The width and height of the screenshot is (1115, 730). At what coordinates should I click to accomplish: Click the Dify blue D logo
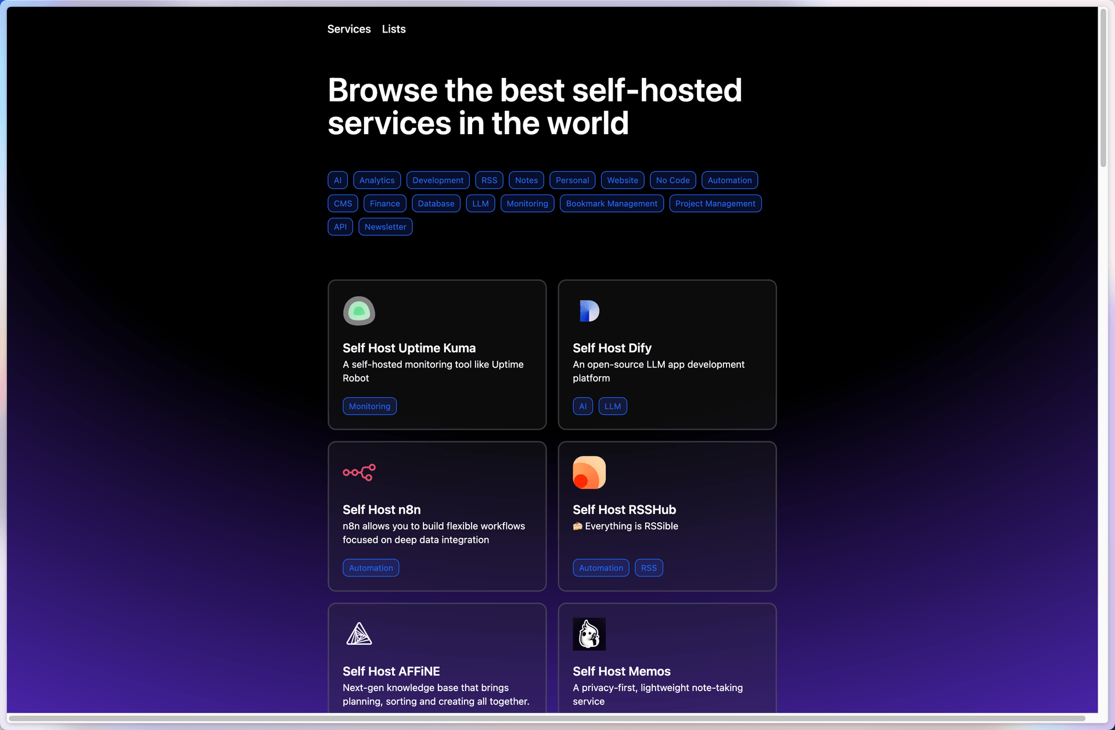589,311
